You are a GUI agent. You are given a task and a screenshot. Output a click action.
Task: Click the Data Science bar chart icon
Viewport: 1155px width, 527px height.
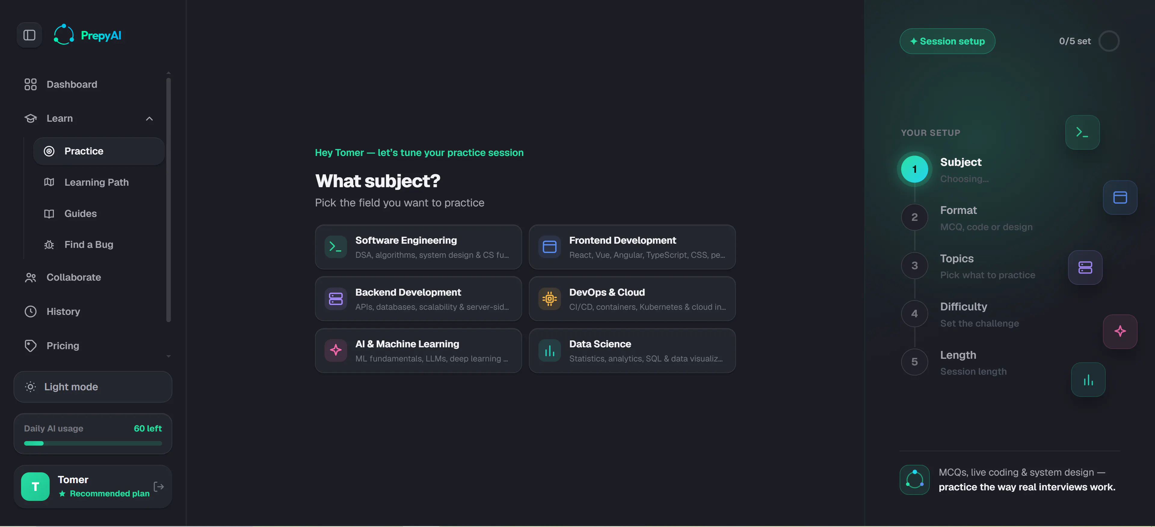(x=549, y=351)
